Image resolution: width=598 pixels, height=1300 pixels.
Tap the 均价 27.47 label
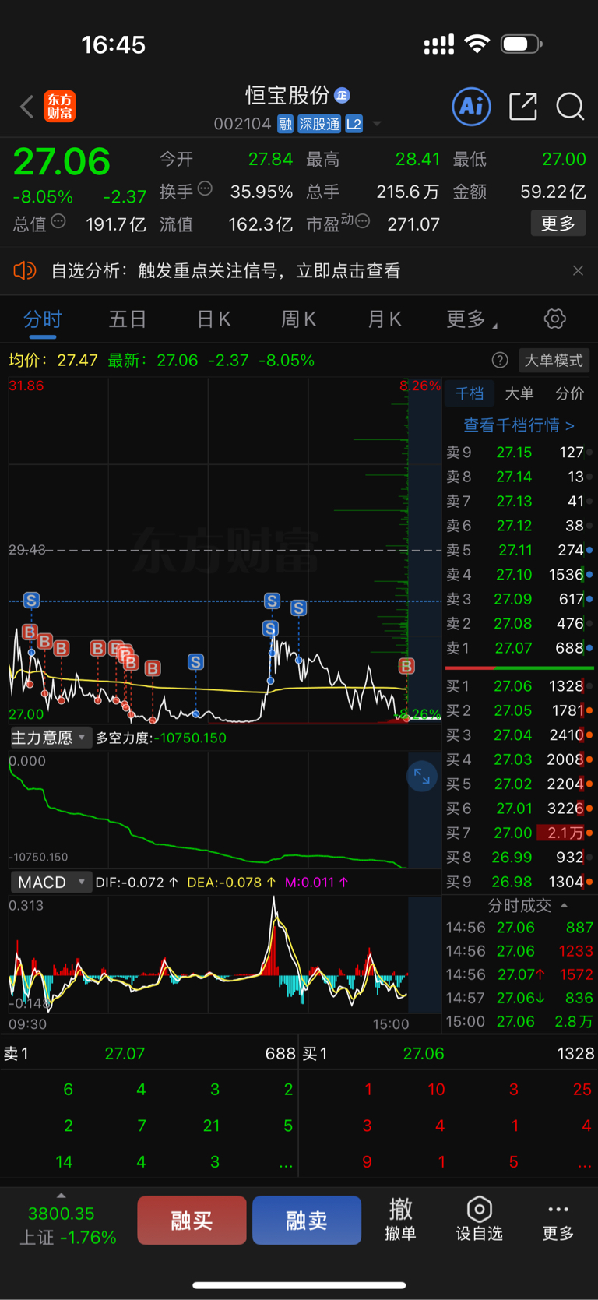(x=53, y=360)
